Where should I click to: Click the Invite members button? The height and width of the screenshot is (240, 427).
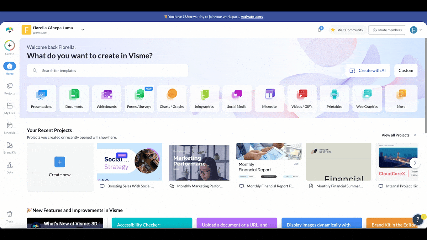(x=387, y=30)
